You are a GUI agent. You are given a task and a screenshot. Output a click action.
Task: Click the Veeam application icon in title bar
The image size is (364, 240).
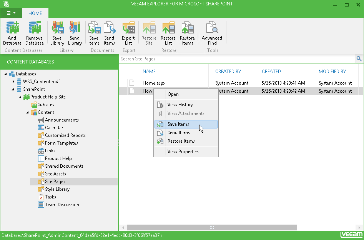point(5,4)
